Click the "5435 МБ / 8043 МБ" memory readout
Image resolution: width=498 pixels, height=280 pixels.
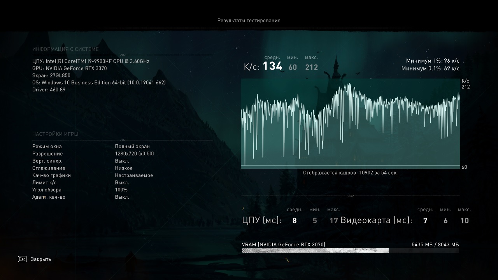(x=435, y=245)
